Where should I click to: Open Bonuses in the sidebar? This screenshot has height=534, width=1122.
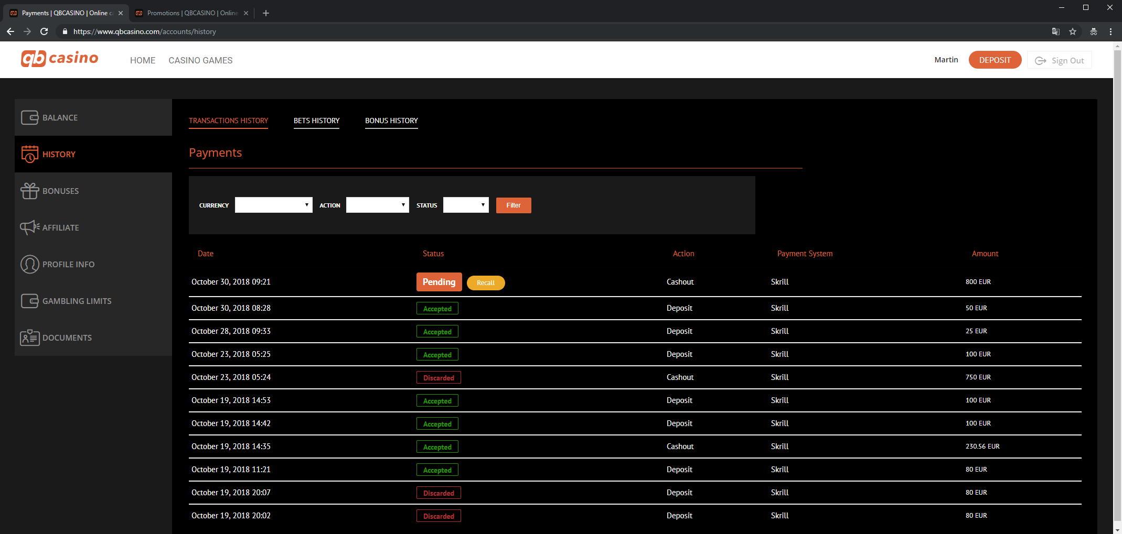pos(93,191)
